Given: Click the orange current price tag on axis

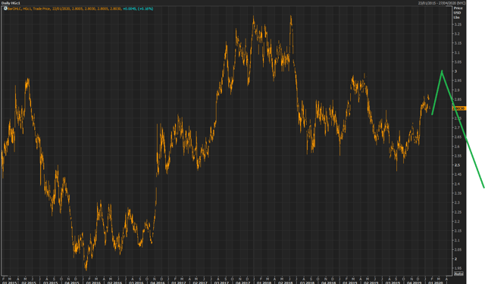Looking at the screenshot, I should point(459,108).
